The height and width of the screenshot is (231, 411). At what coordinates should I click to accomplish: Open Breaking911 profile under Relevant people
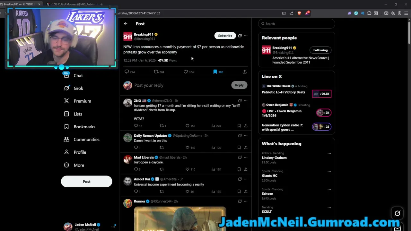283,48
